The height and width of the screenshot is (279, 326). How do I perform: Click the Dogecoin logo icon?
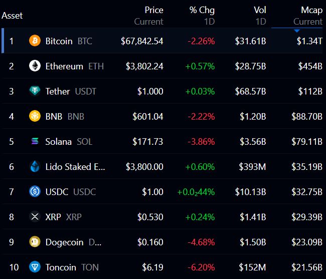click(35, 242)
